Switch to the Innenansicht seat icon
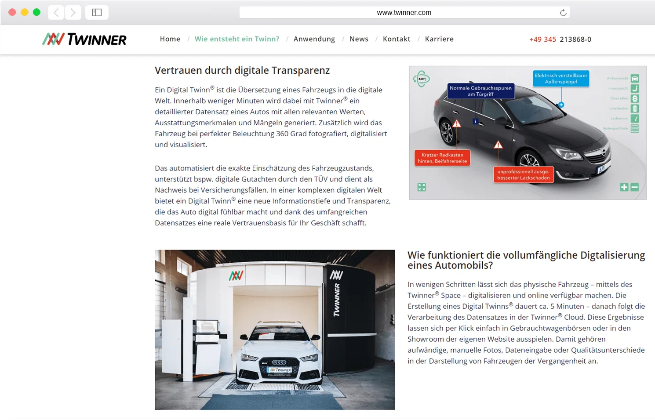Viewport: 655px width, 420px height. (635, 89)
